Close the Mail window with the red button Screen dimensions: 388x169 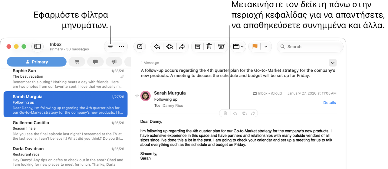[x=9, y=47]
